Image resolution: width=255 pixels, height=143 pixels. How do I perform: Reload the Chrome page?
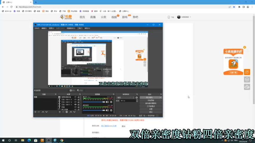pos(11,7)
